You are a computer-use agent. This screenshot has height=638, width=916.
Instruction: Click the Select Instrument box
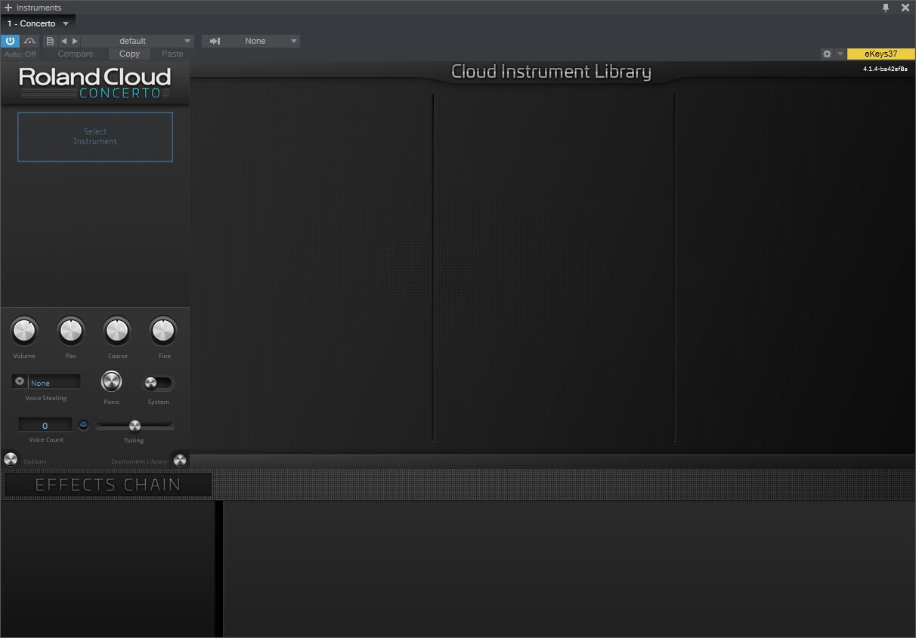(95, 137)
